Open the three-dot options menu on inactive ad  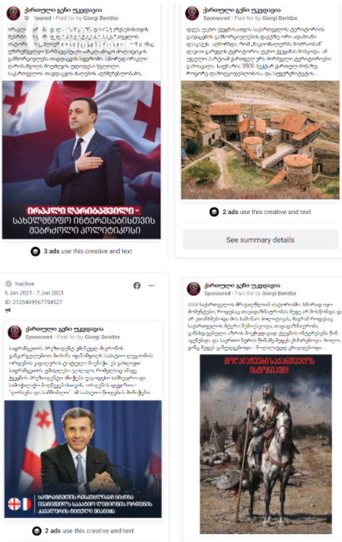(x=152, y=286)
